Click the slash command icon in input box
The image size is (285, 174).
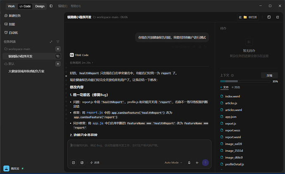point(74,162)
